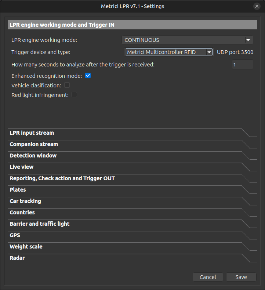Click the Cancel button
The height and width of the screenshot is (290, 265).
click(208, 277)
